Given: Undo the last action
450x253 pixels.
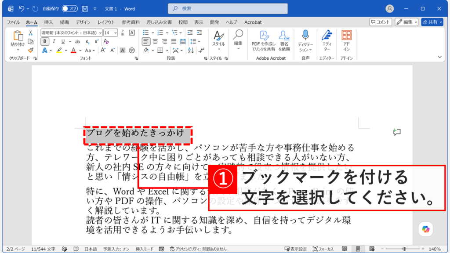Looking at the screenshot, I should click(22, 9).
